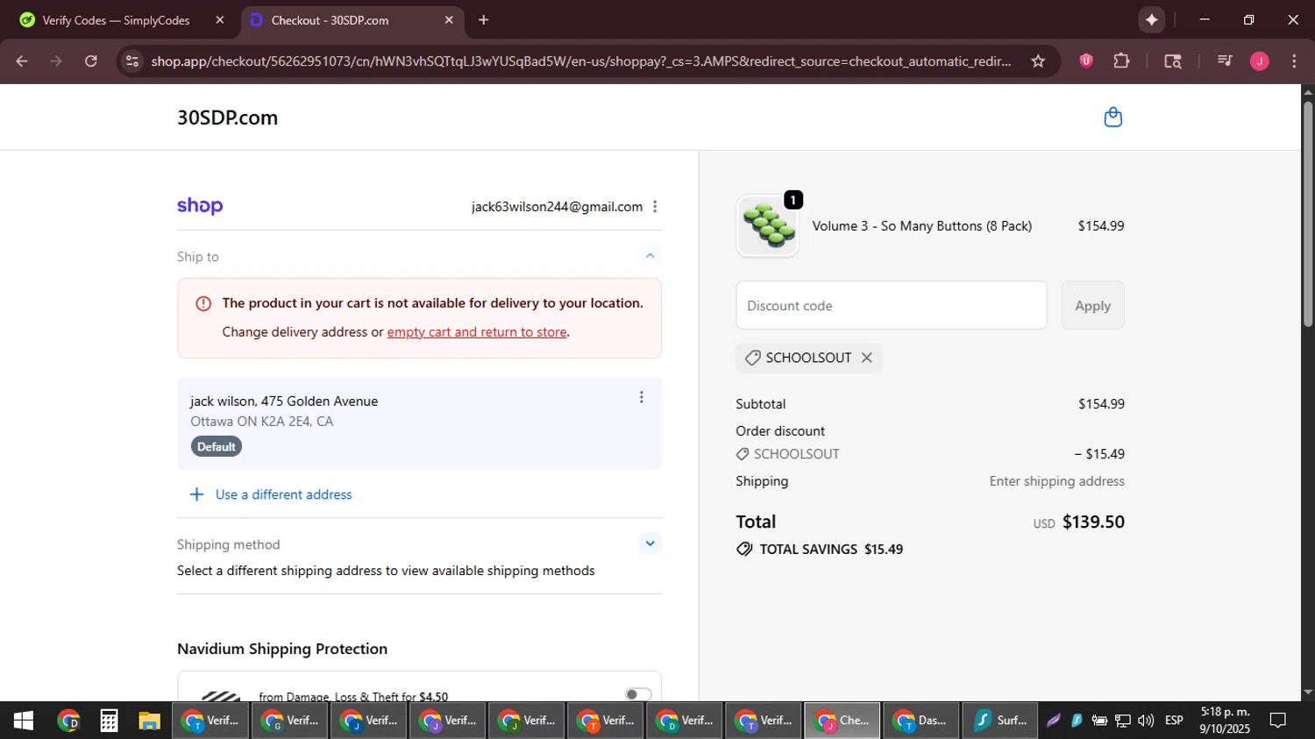Go back in browser history

point(22,61)
